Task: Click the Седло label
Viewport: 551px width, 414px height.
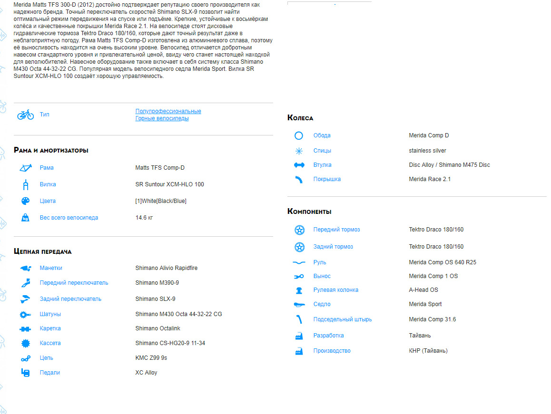Action: [322, 304]
